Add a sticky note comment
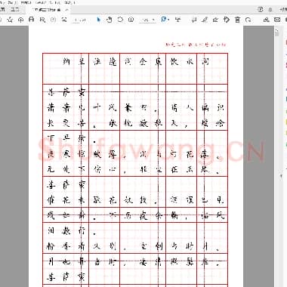 coord(194,20)
